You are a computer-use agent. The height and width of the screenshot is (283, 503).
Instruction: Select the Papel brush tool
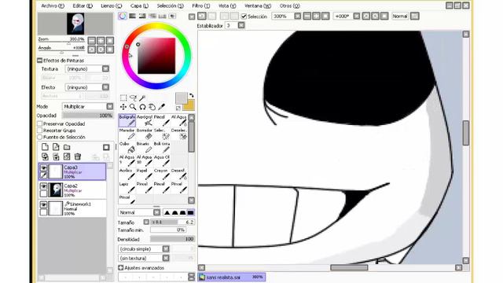coord(145,175)
